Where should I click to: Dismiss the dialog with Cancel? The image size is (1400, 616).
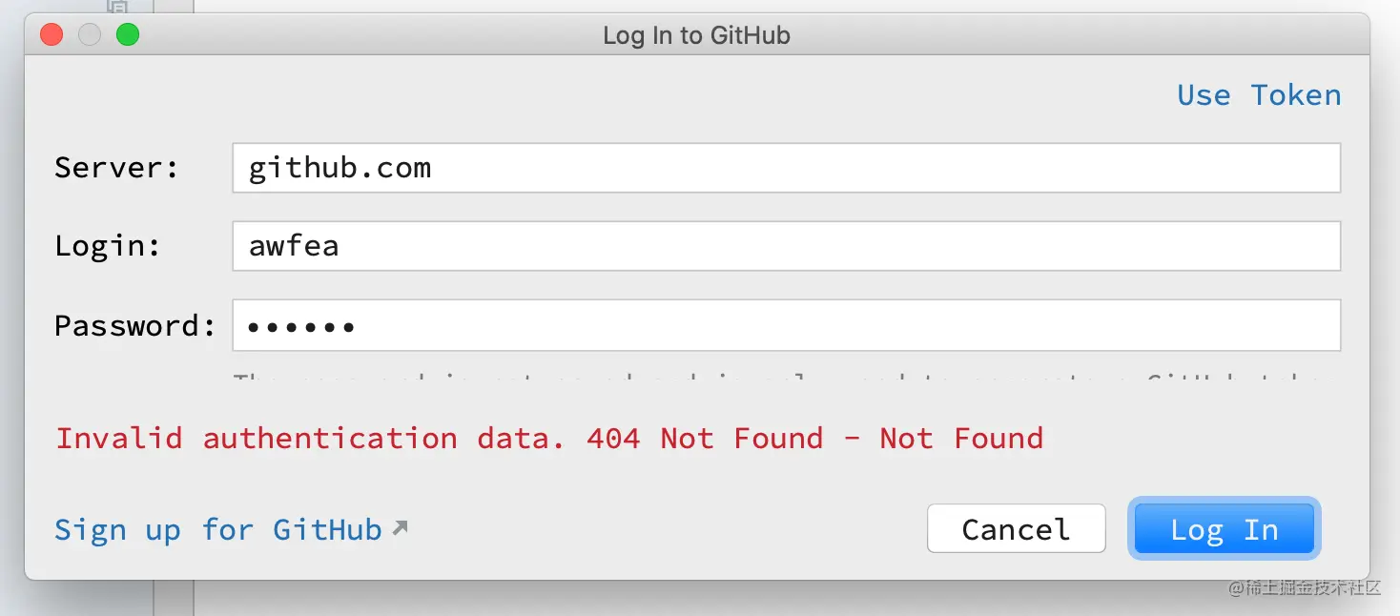[1016, 529]
